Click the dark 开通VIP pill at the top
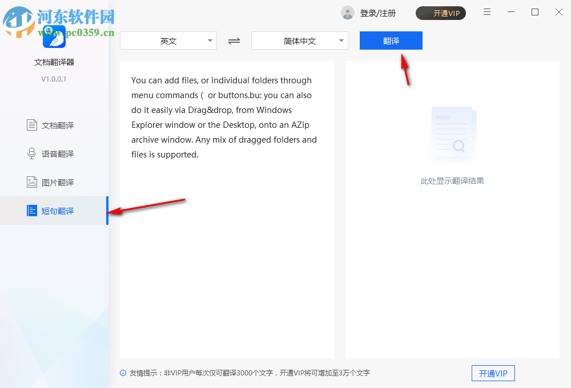Viewport: 571px width, 388px height. point(440,13)
